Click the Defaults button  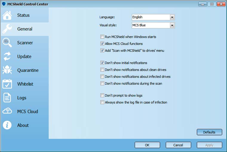tap(209, 132)
